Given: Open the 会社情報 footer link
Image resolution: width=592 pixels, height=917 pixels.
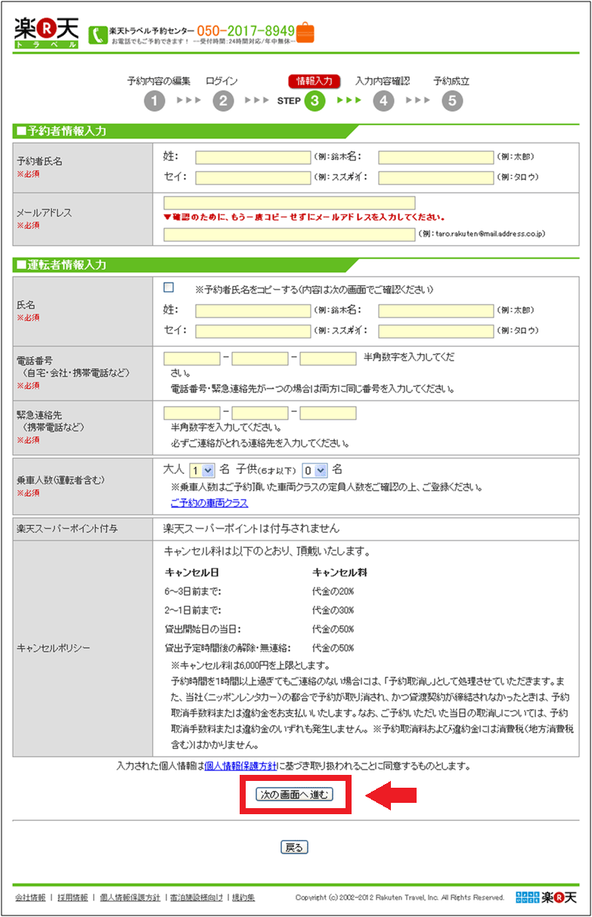Looking at the screenshot, I should 30,897.
